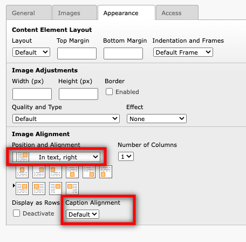The height and width of the screenshot is (242, 246).
Task: Click the Bottom Margin input field
Action: 123,53
